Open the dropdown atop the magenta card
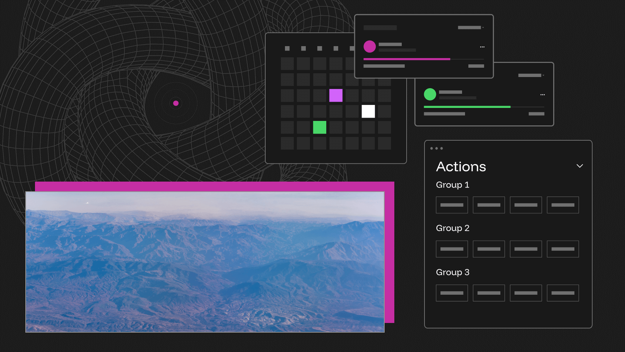625x352 pixels. (471, 28)
